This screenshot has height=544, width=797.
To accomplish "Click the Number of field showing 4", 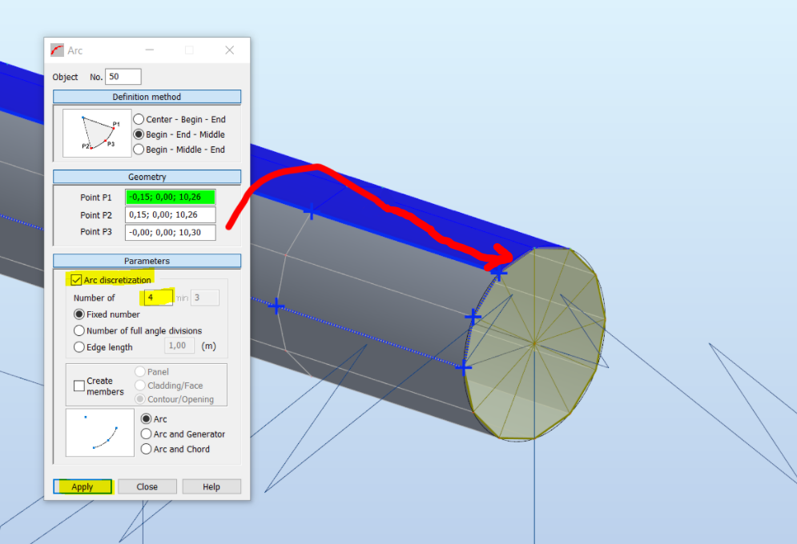I will [x=157, y=297].
